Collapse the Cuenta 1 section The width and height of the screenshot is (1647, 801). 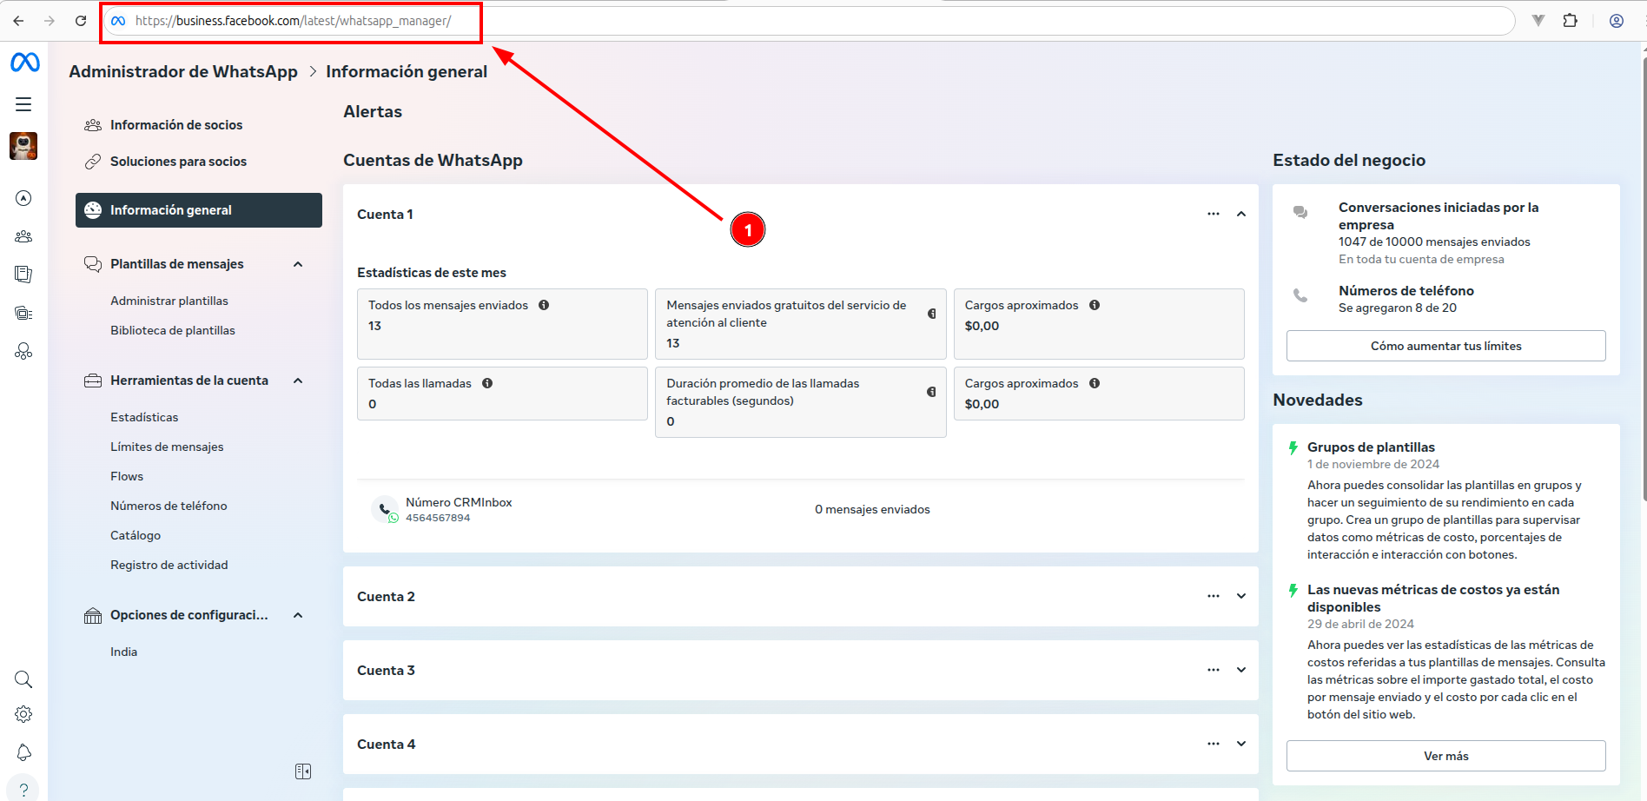[1241, 214]
